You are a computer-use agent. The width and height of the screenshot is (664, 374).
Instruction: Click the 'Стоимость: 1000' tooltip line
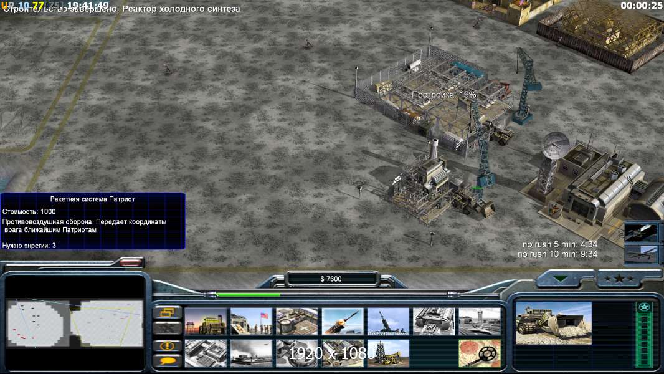click(x=29, y=211)
